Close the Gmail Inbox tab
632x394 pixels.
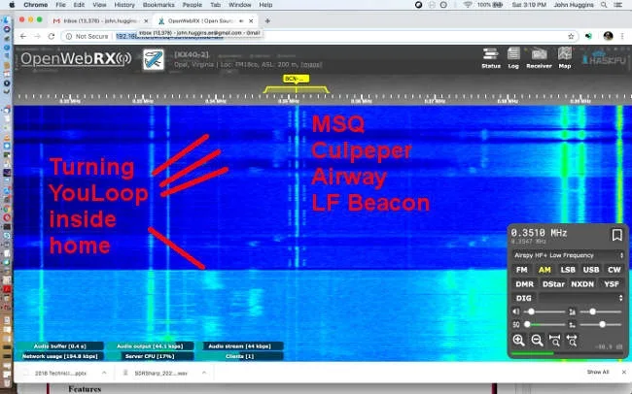(146, 20)
